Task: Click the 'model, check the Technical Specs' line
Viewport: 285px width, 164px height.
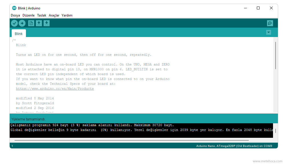Action: (66, 84)
